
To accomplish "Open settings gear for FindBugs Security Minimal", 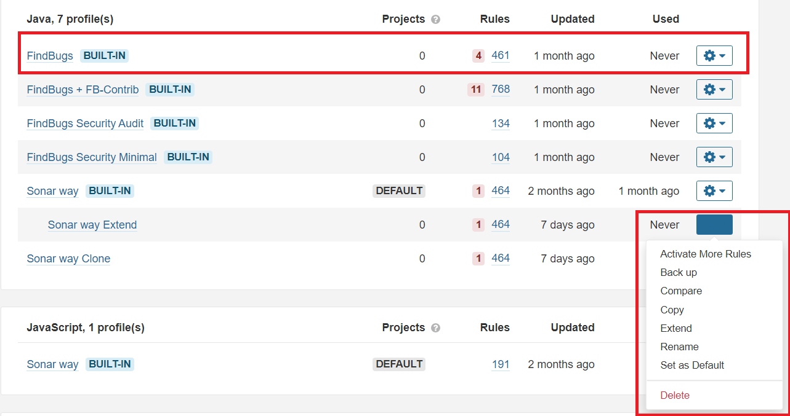I will (714, 157).
